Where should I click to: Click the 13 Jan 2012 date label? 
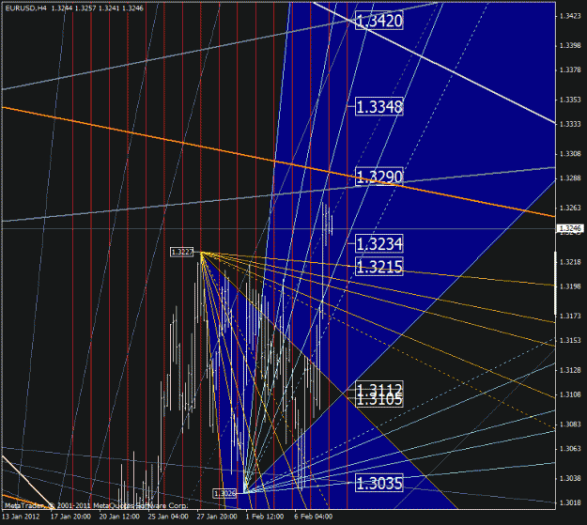pos(21,517)
